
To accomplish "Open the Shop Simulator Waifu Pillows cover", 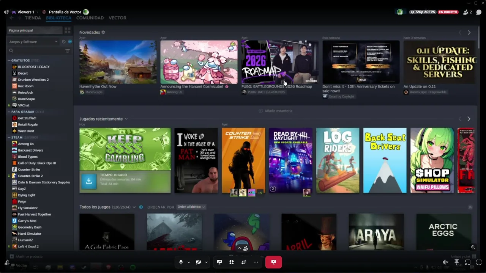I will pos(432,160).
